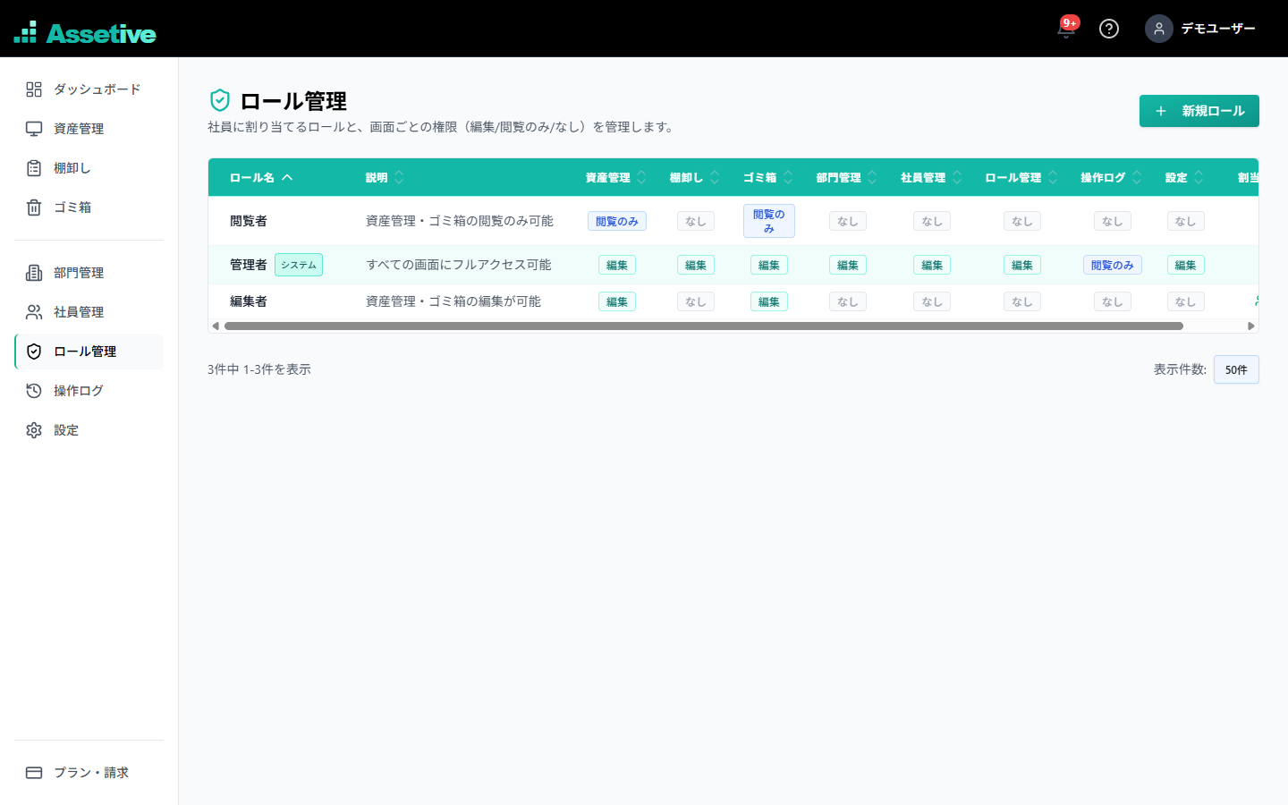Click the 部門管理 building icon in sidebar

click(x=34, y=273)
